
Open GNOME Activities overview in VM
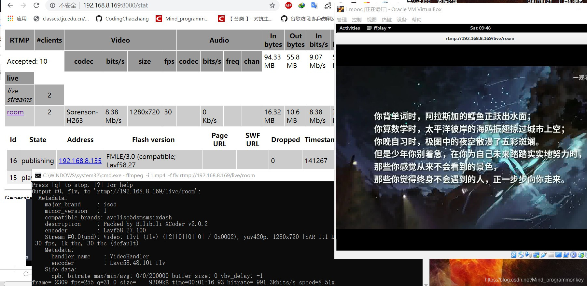[350, 28]
